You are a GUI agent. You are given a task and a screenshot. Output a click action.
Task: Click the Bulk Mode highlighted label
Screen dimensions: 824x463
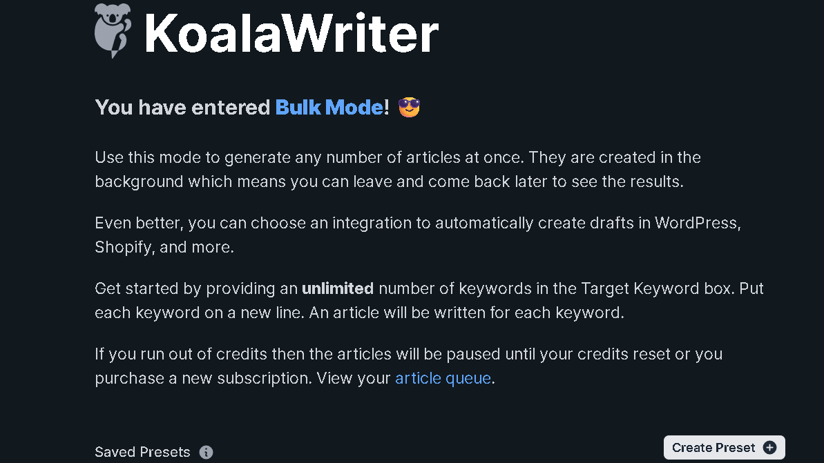(x=329, y=107)
